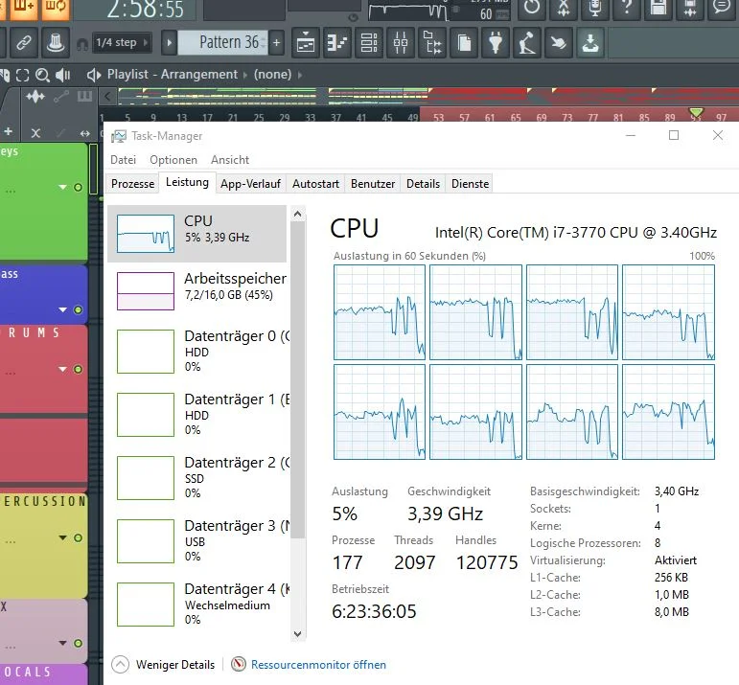Toggle the Drums track mute light
The width and height of the screenshot is (739, 685).
pyautogui.click(x=78, y=369)
